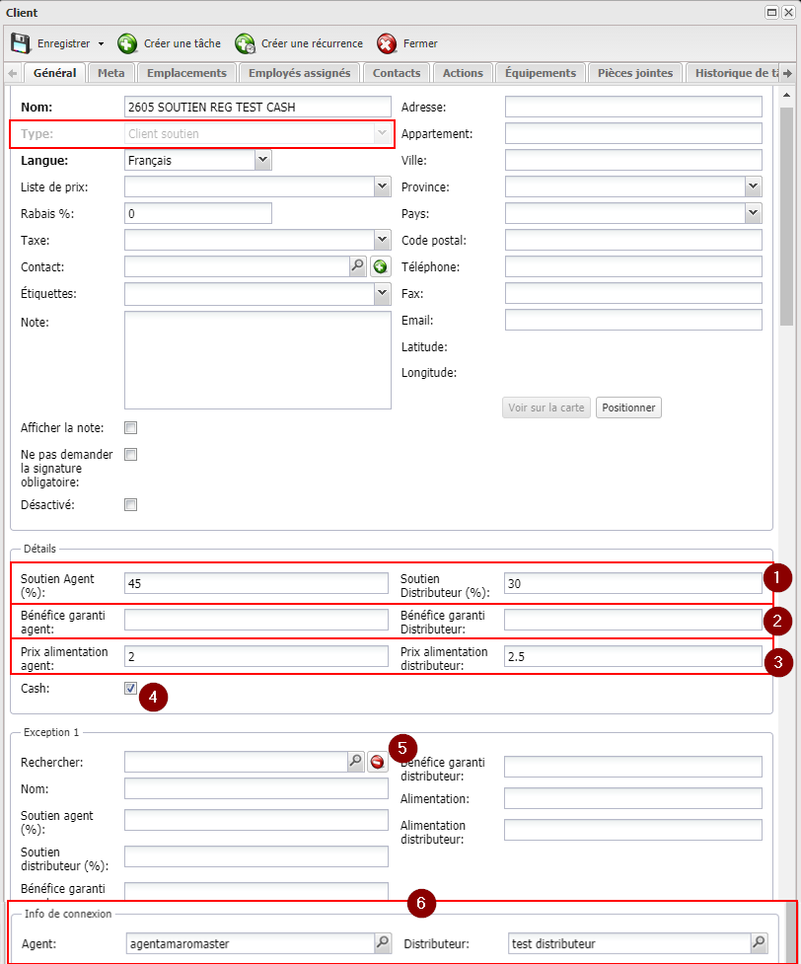
Task: Open the Pièces jointes tab
Action: tap(635, 73)
